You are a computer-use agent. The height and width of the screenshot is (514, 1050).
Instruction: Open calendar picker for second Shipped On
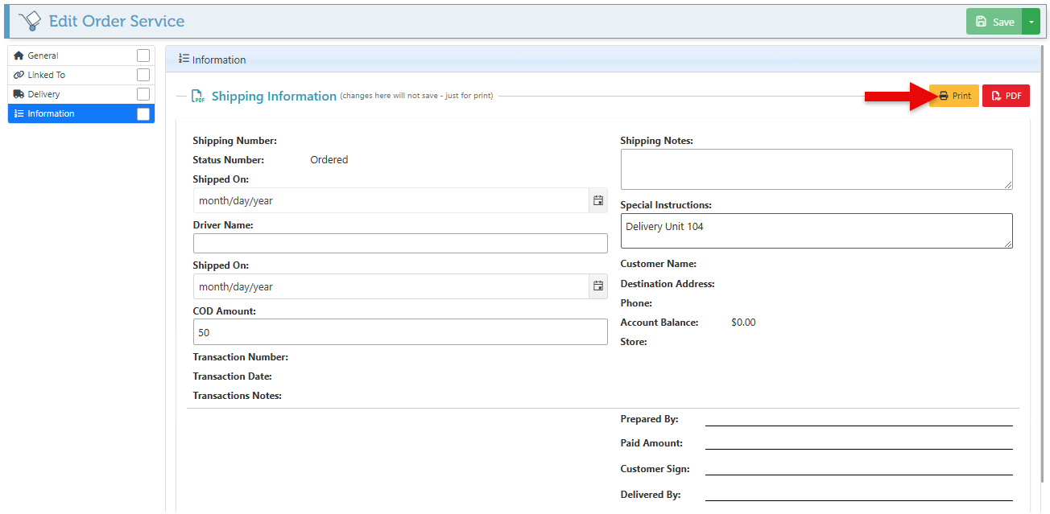[598, 286]
